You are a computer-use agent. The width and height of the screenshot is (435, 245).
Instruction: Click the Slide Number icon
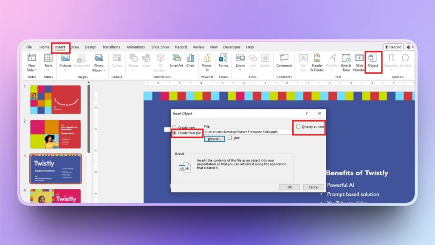[359, 62]
